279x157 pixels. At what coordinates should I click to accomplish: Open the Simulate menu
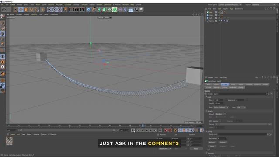click(x=84, y=5)
